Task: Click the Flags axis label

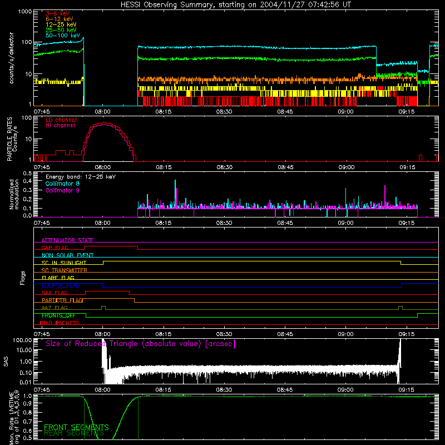Action: [23, 278]
